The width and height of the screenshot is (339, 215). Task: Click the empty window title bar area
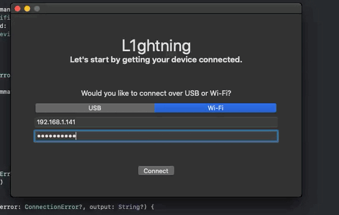coord(169,9)
